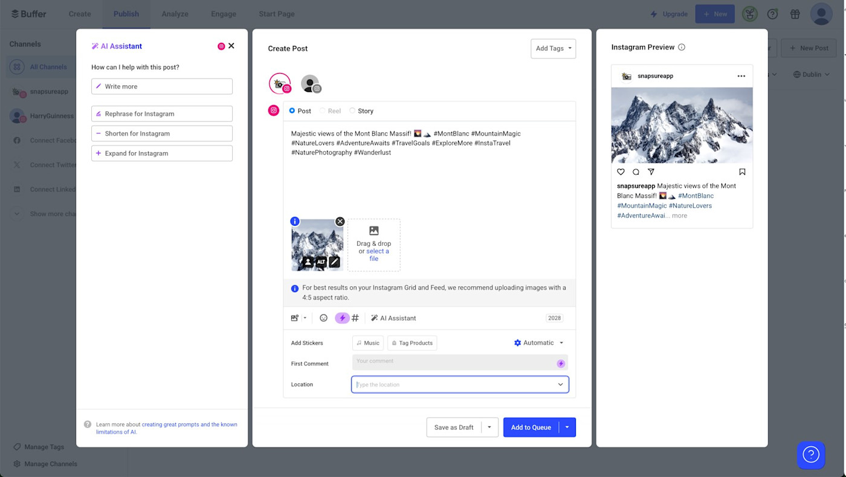Click the media integrations image icon
This screenshot has height=477, width=846.
pyautogui.click(x=295, y=318)
